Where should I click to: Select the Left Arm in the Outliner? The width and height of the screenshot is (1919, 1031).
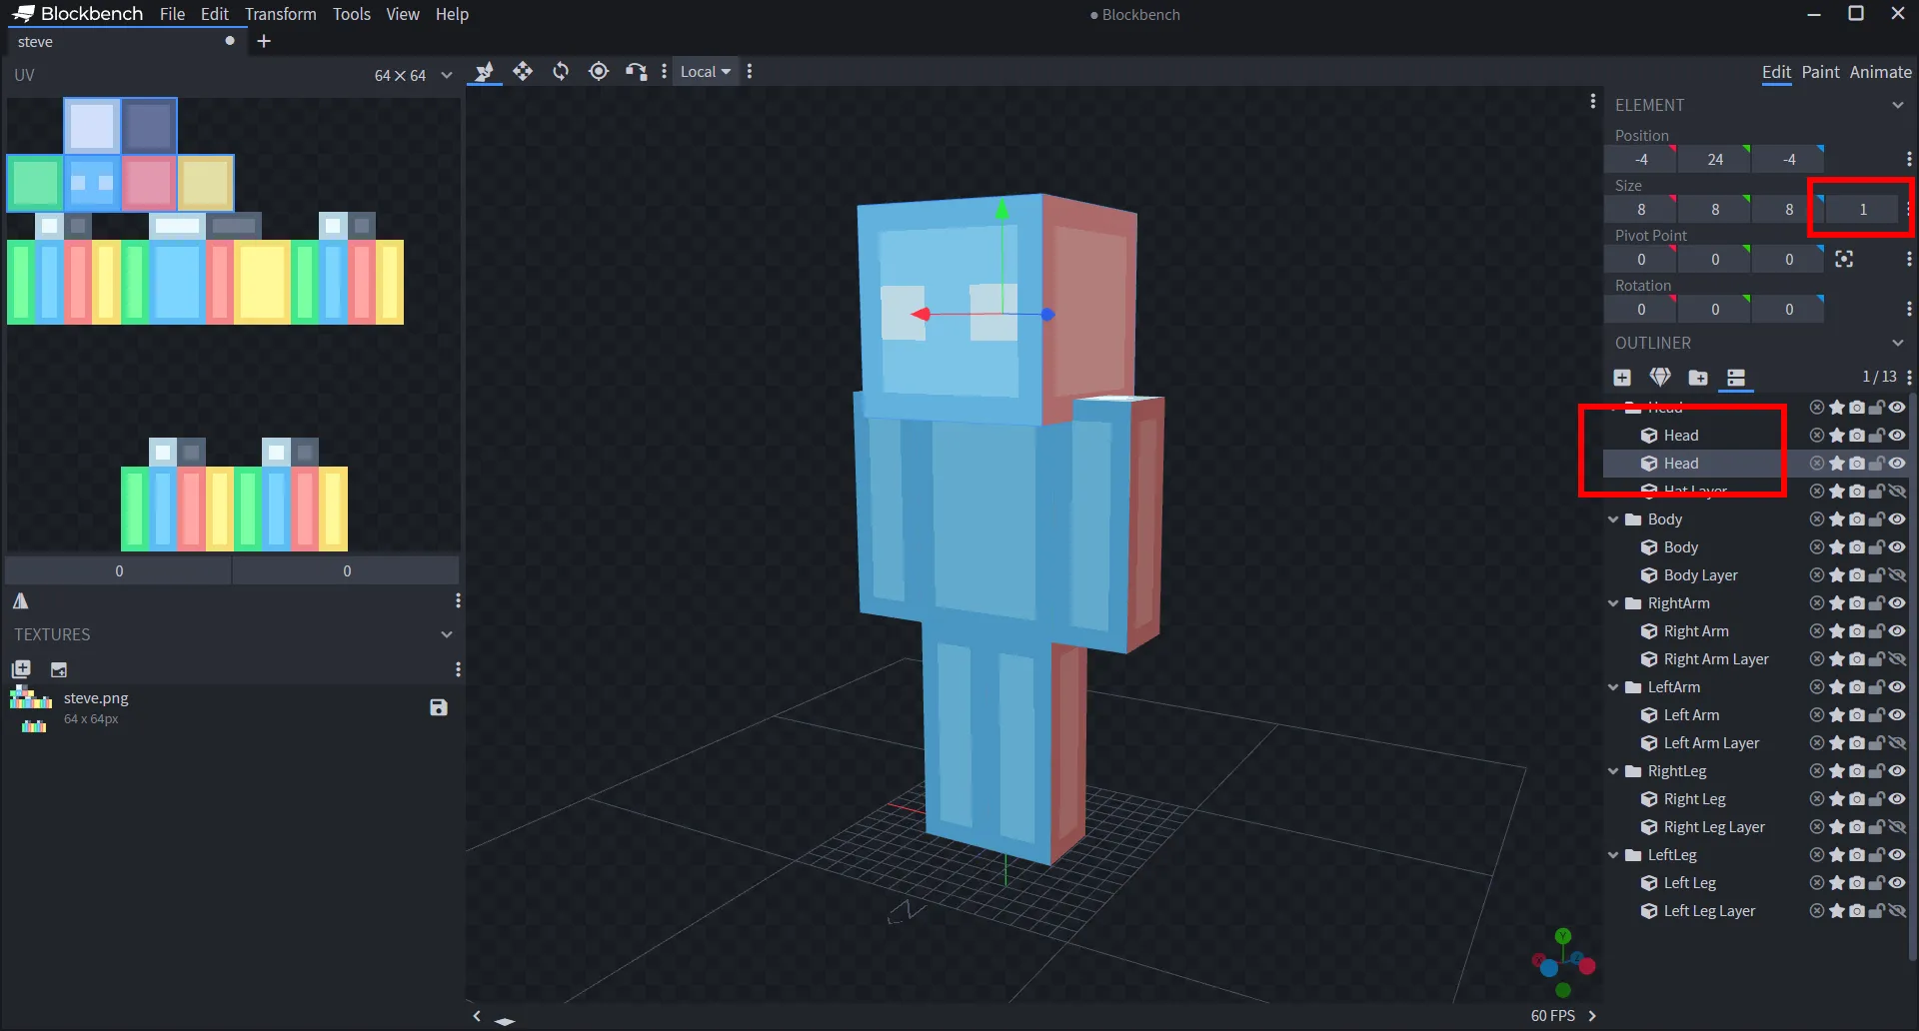click(x=1691, y=714)
